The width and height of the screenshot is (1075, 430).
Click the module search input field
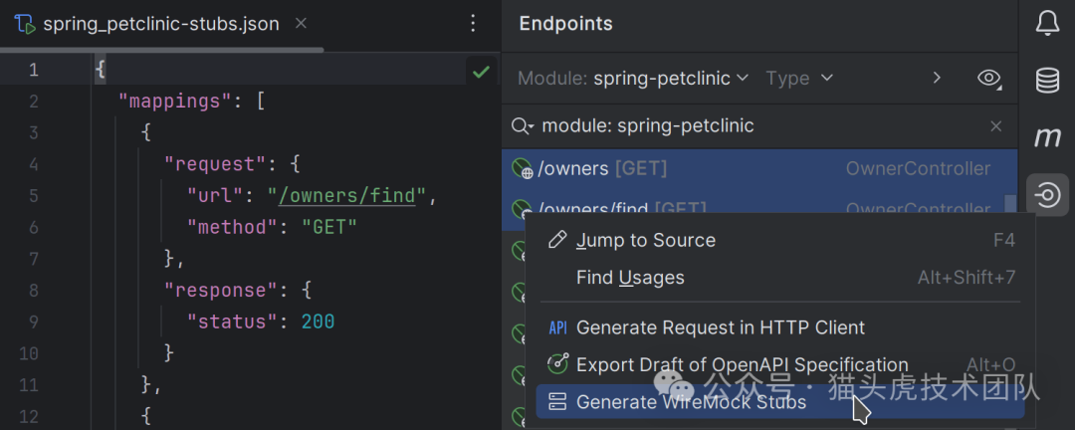(x=756, y=126)
